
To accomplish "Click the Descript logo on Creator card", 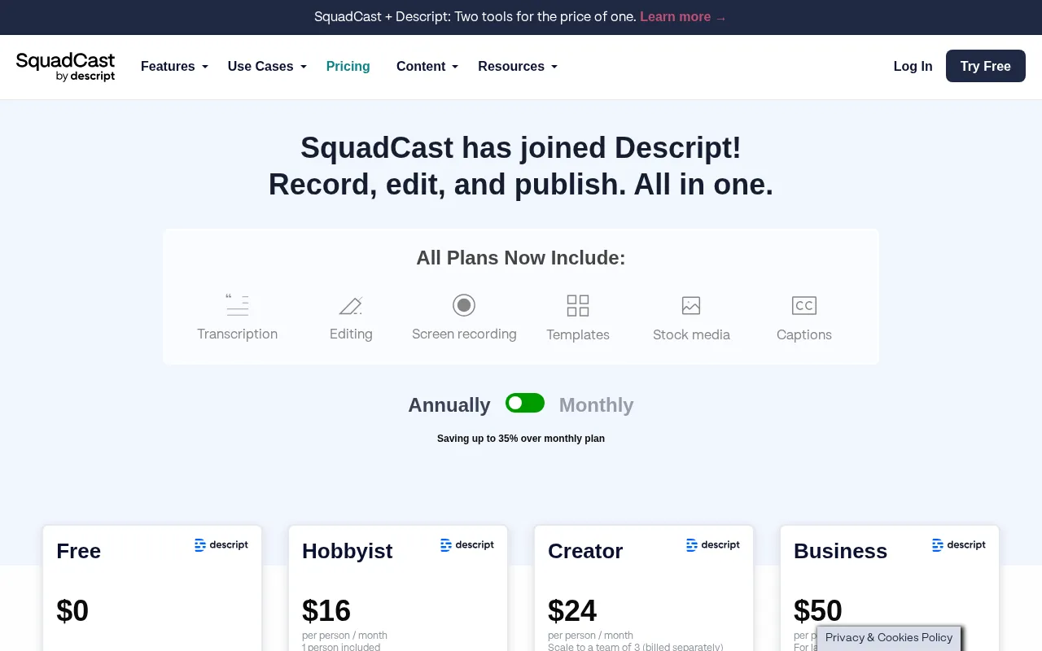I will (713, 545).
